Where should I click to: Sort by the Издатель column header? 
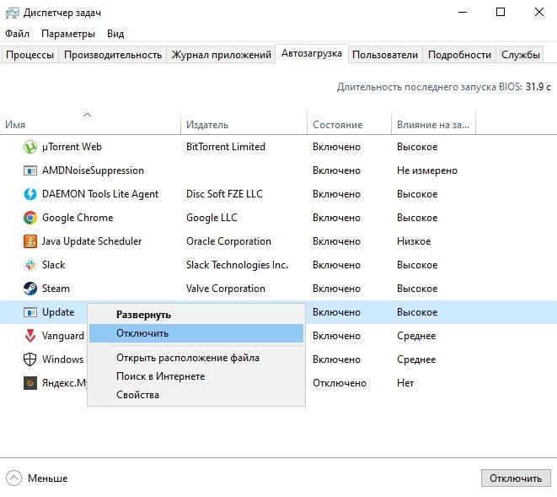(244, 122)
